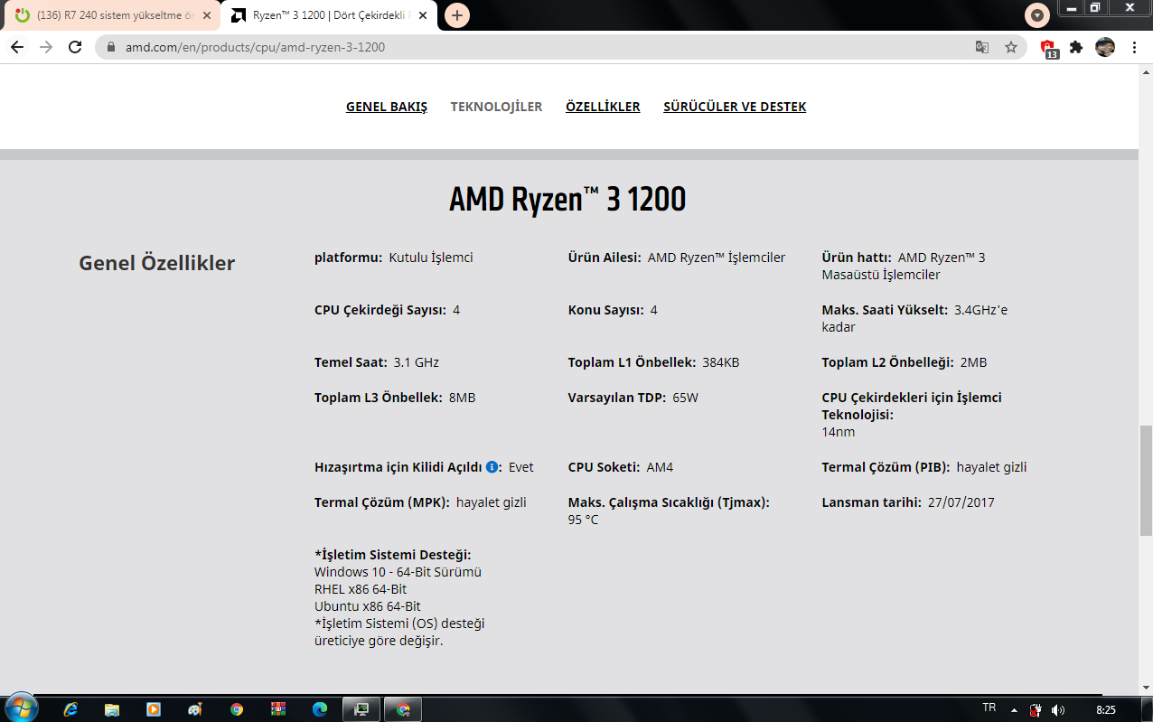Click the 'Windows 10 - 64-Bit Sürümü' line
The width and height of the screenshot is (1153, 722).
click(x=398, y=572)
